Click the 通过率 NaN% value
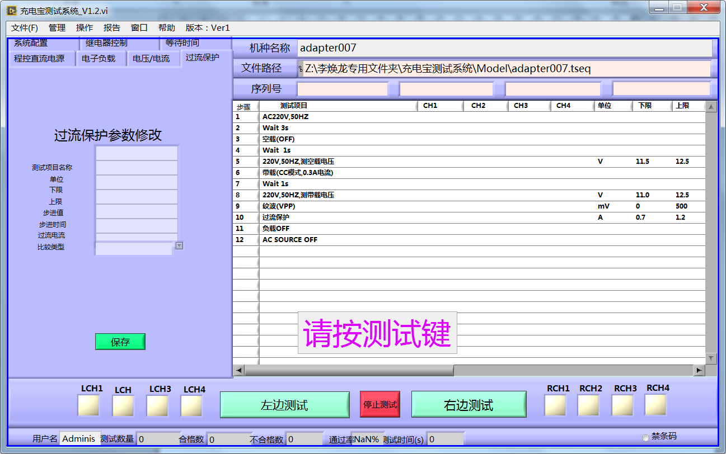 point(366,439)
